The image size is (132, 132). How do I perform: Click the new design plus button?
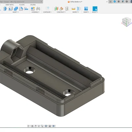pyautogui.click(x=111, y=2)
